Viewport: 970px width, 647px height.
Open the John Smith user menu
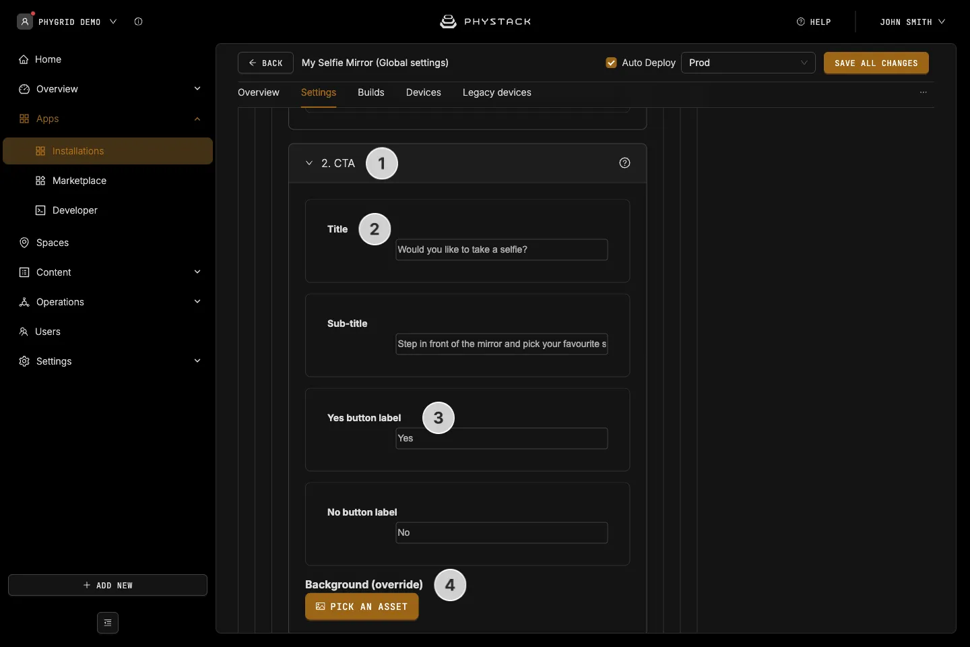pos(913,22)
